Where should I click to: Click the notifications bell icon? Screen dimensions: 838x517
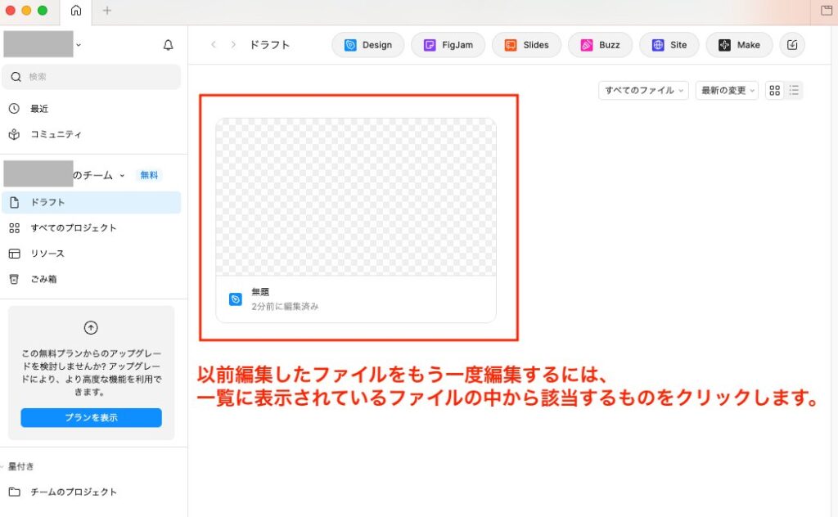tap(168, 45)
